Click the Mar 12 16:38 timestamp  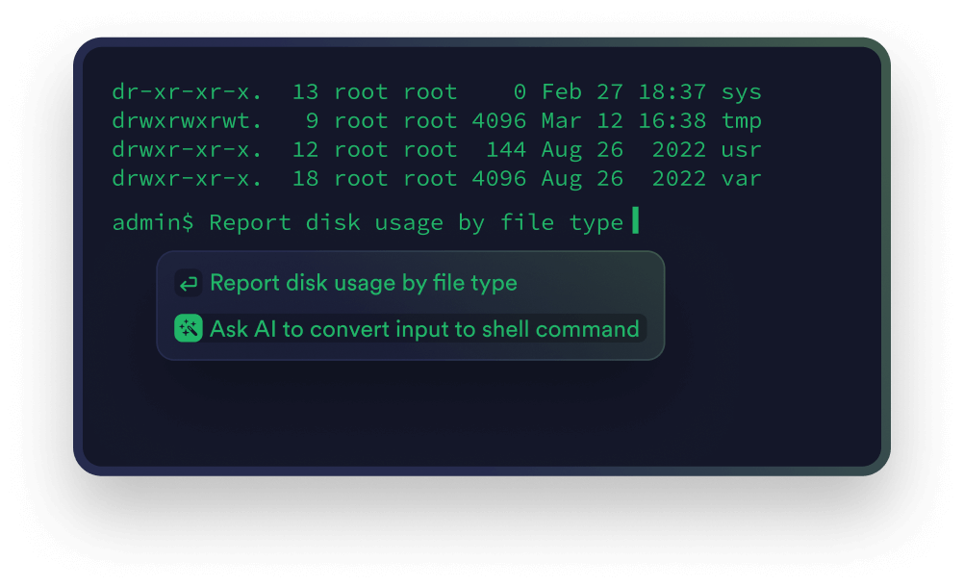tap(623, 121)
